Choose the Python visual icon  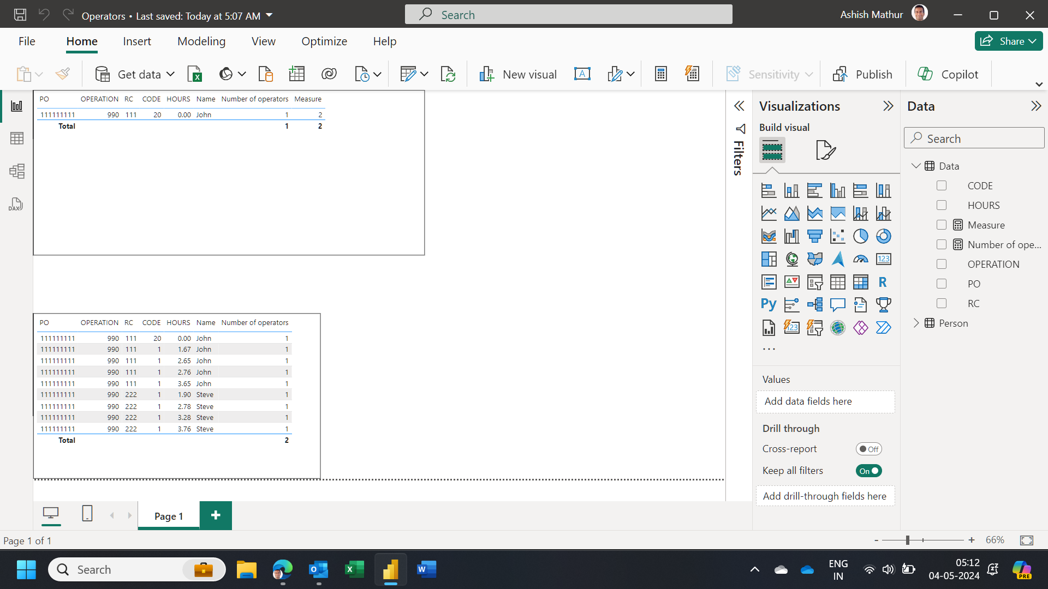coord(769,304)
